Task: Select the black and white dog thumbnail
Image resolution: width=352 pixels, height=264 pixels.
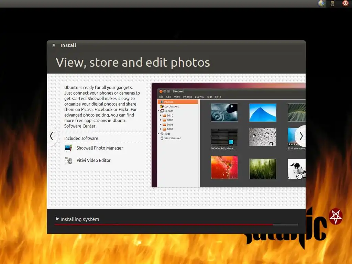Action: pos(297,169)
